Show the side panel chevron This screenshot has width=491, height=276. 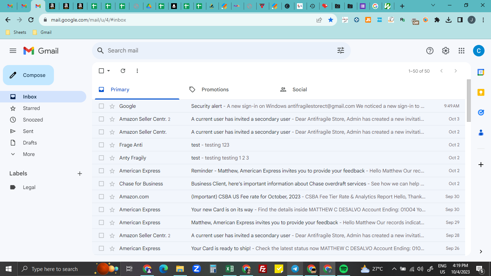click(481, 252)
